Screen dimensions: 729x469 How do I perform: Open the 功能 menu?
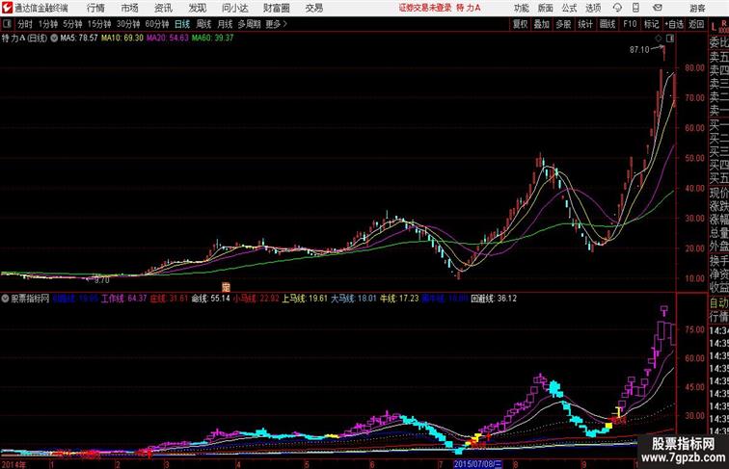[x=521, y=8]
